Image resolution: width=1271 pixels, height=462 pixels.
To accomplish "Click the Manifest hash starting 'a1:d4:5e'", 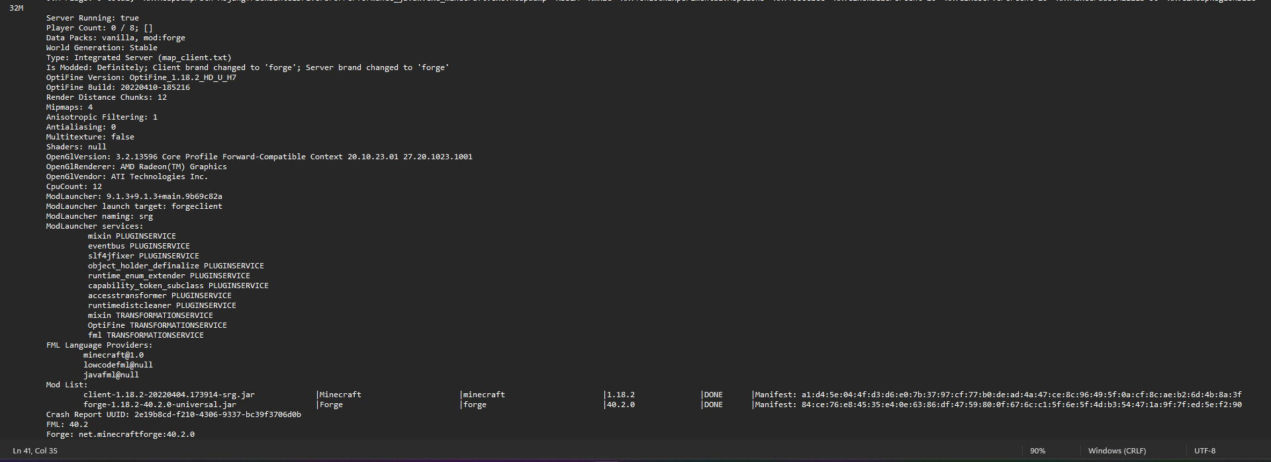I will (1021, 395).
